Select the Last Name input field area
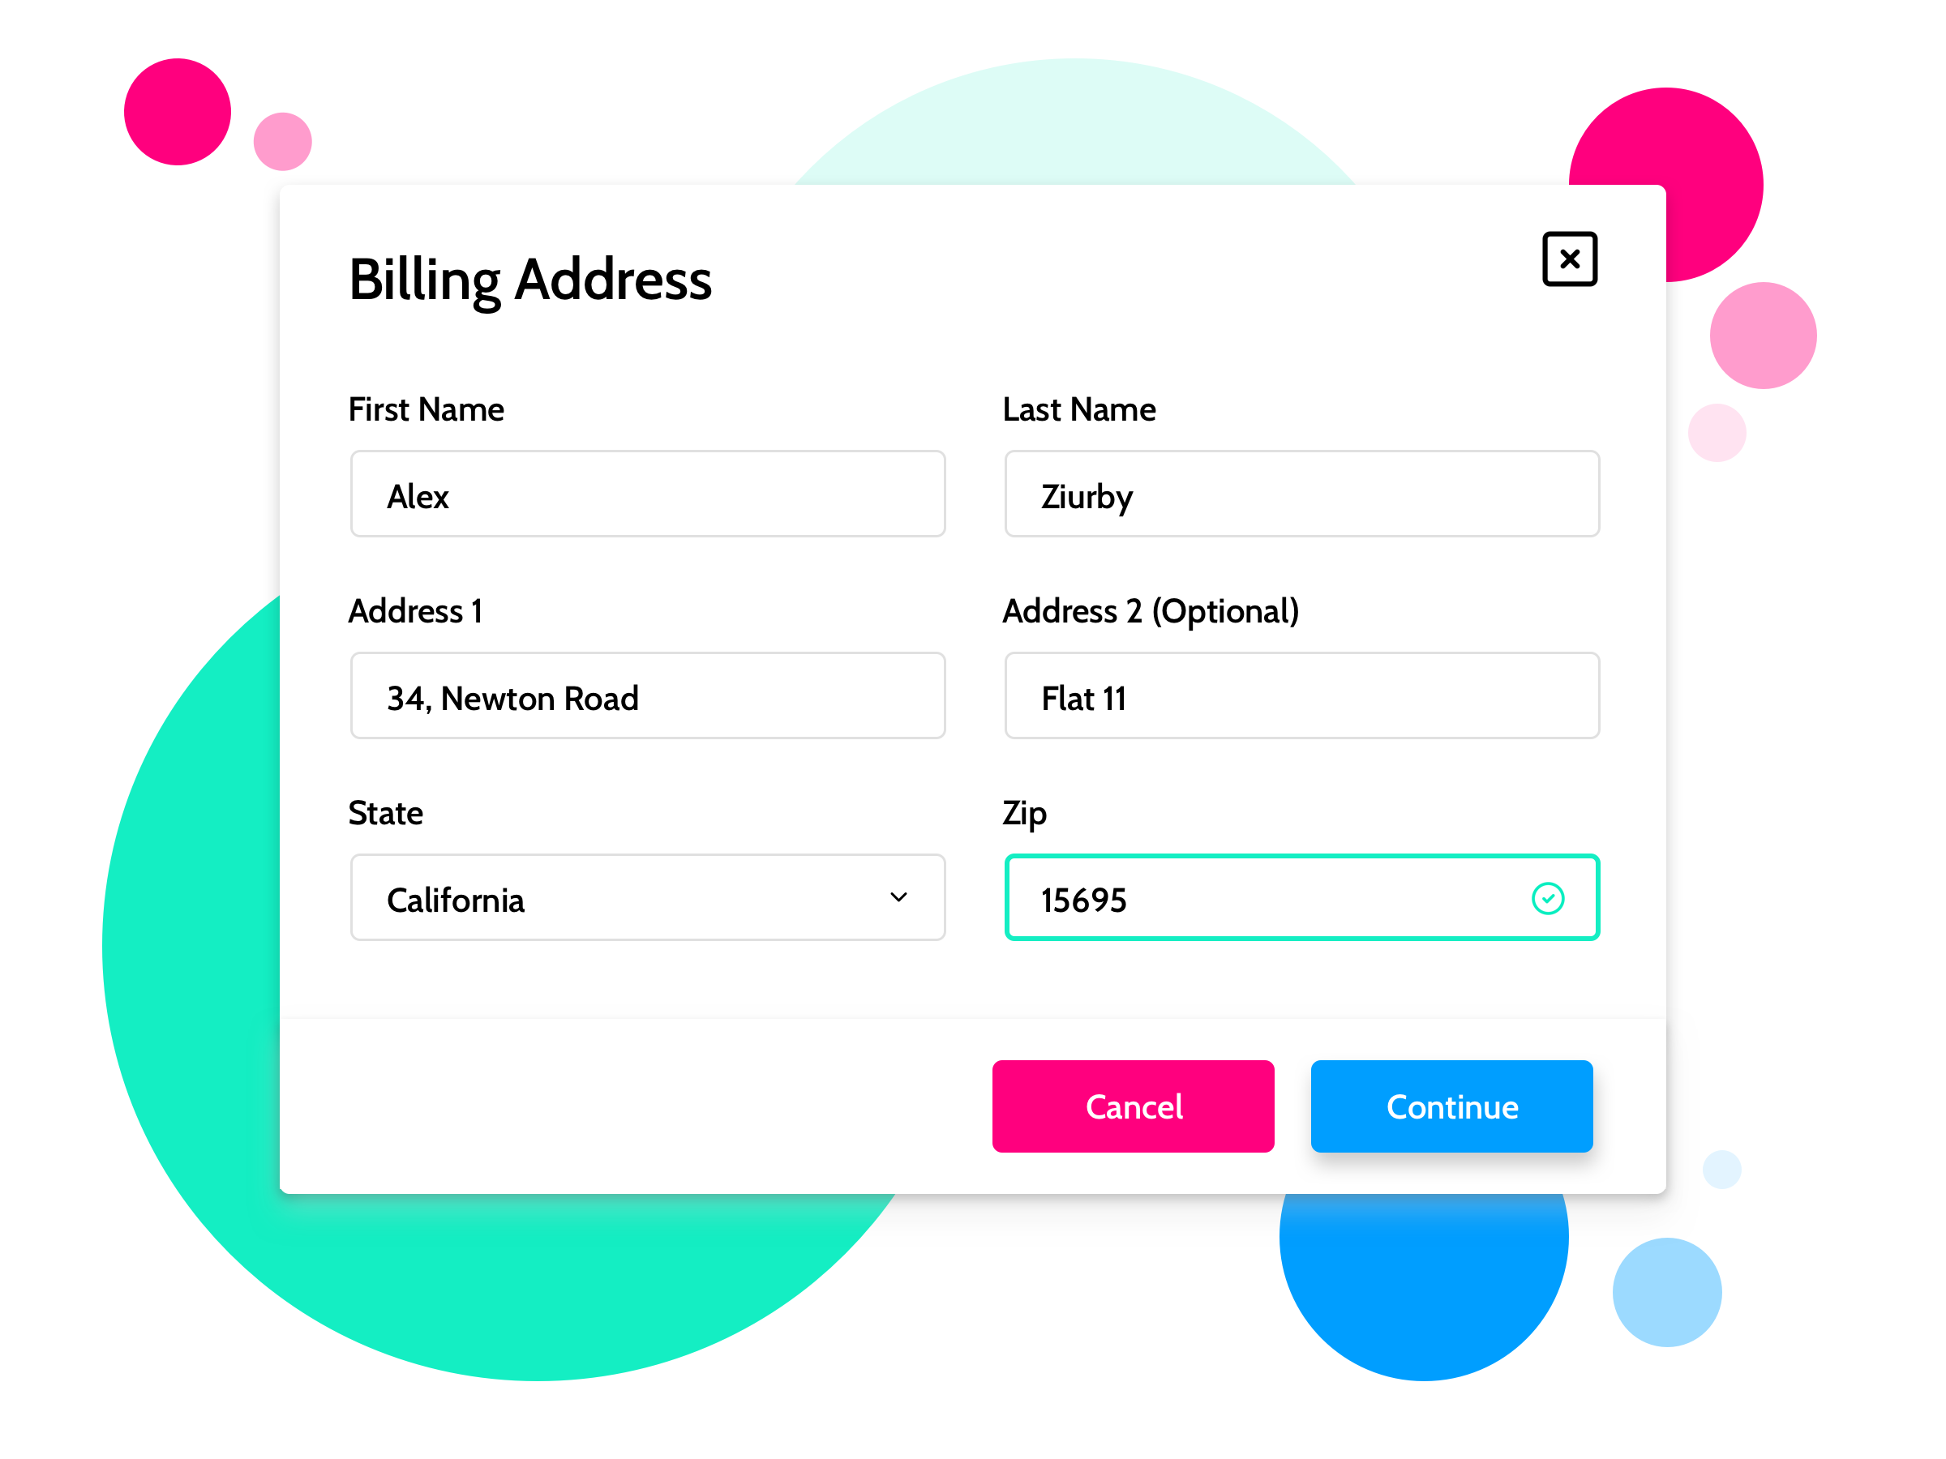This screenshot has width=1946, height=1459. (1300, 495)
